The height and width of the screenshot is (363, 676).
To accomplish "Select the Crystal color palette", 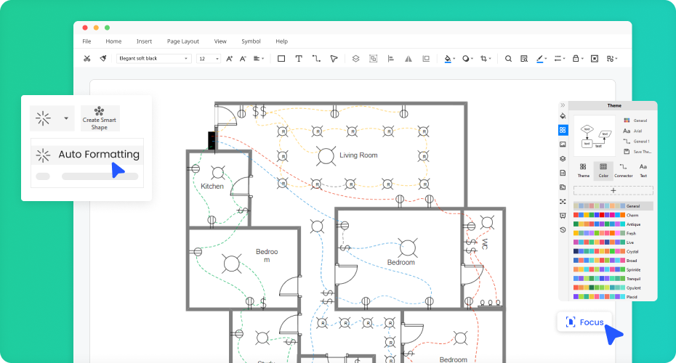I will click(x=606, y=251).
